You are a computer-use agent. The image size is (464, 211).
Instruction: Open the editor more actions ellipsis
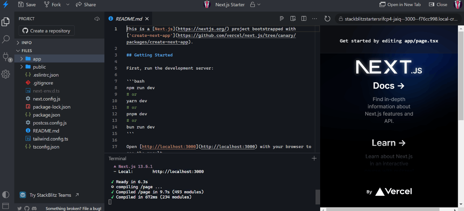(x=315, y=18)
